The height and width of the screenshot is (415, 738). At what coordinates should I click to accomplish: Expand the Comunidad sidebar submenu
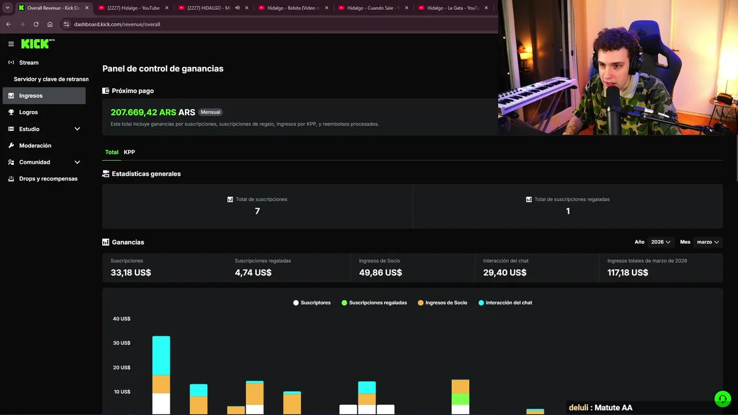[77, 163]
